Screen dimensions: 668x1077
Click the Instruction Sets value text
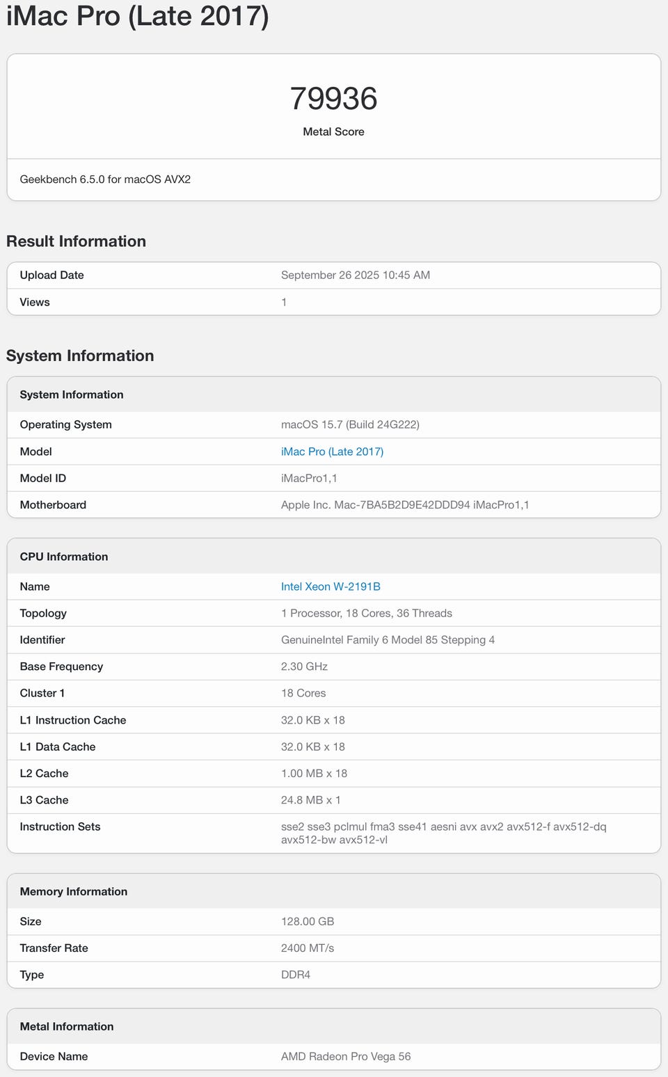coord(443,833)
